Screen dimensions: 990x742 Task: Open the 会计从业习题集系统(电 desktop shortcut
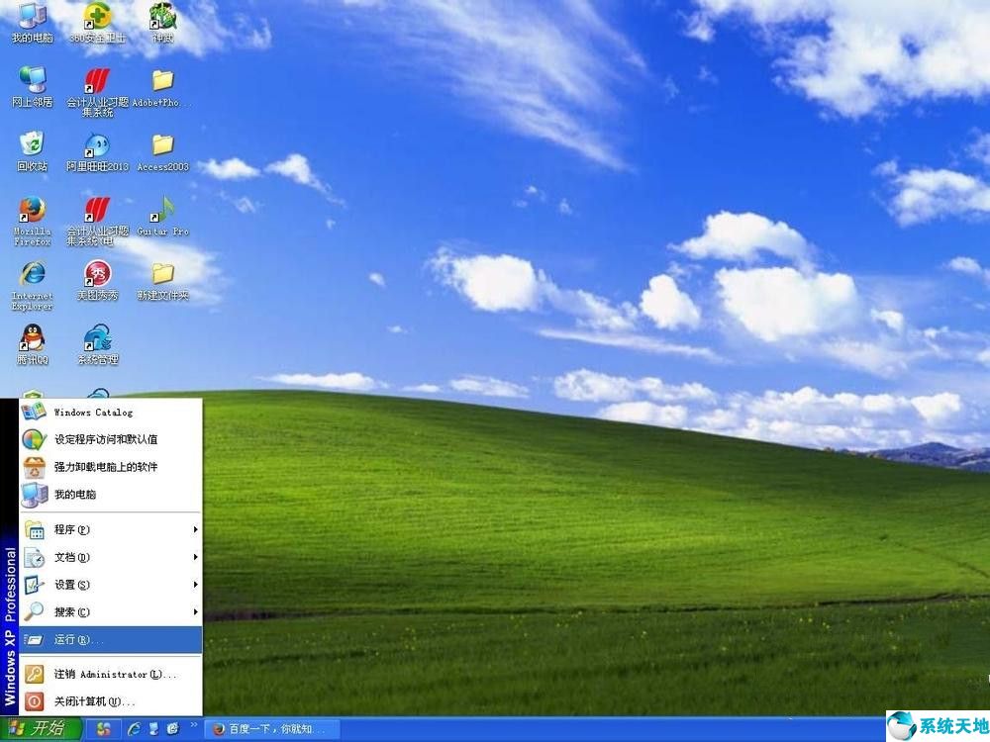coord(97,221)
